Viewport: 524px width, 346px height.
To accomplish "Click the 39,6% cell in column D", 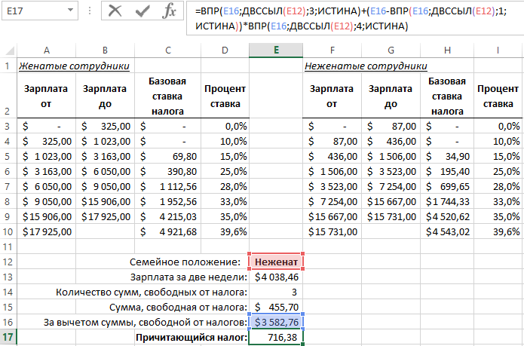I will pos(225,231).
